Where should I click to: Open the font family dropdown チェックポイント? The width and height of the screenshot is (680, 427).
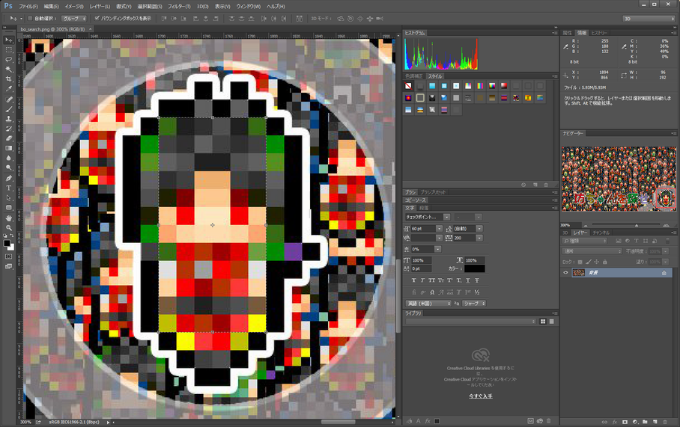pos(446,217)
